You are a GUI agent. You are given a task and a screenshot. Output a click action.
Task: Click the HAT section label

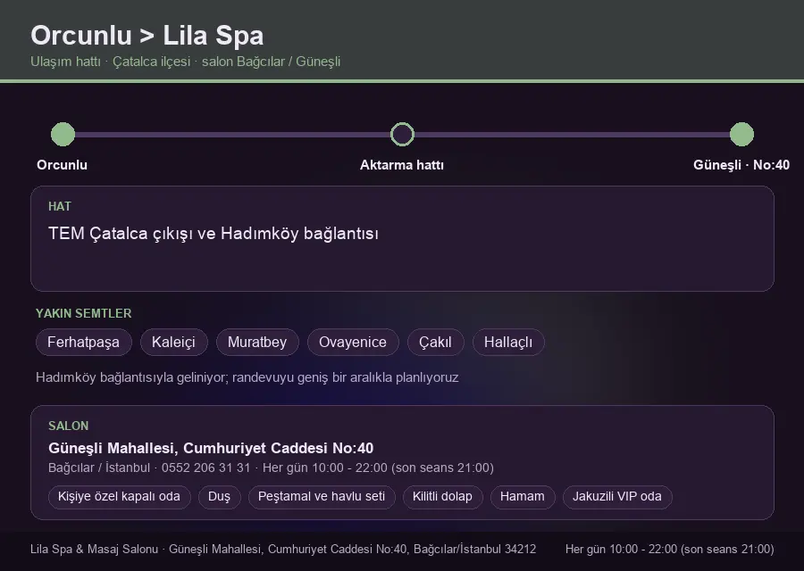60,206
